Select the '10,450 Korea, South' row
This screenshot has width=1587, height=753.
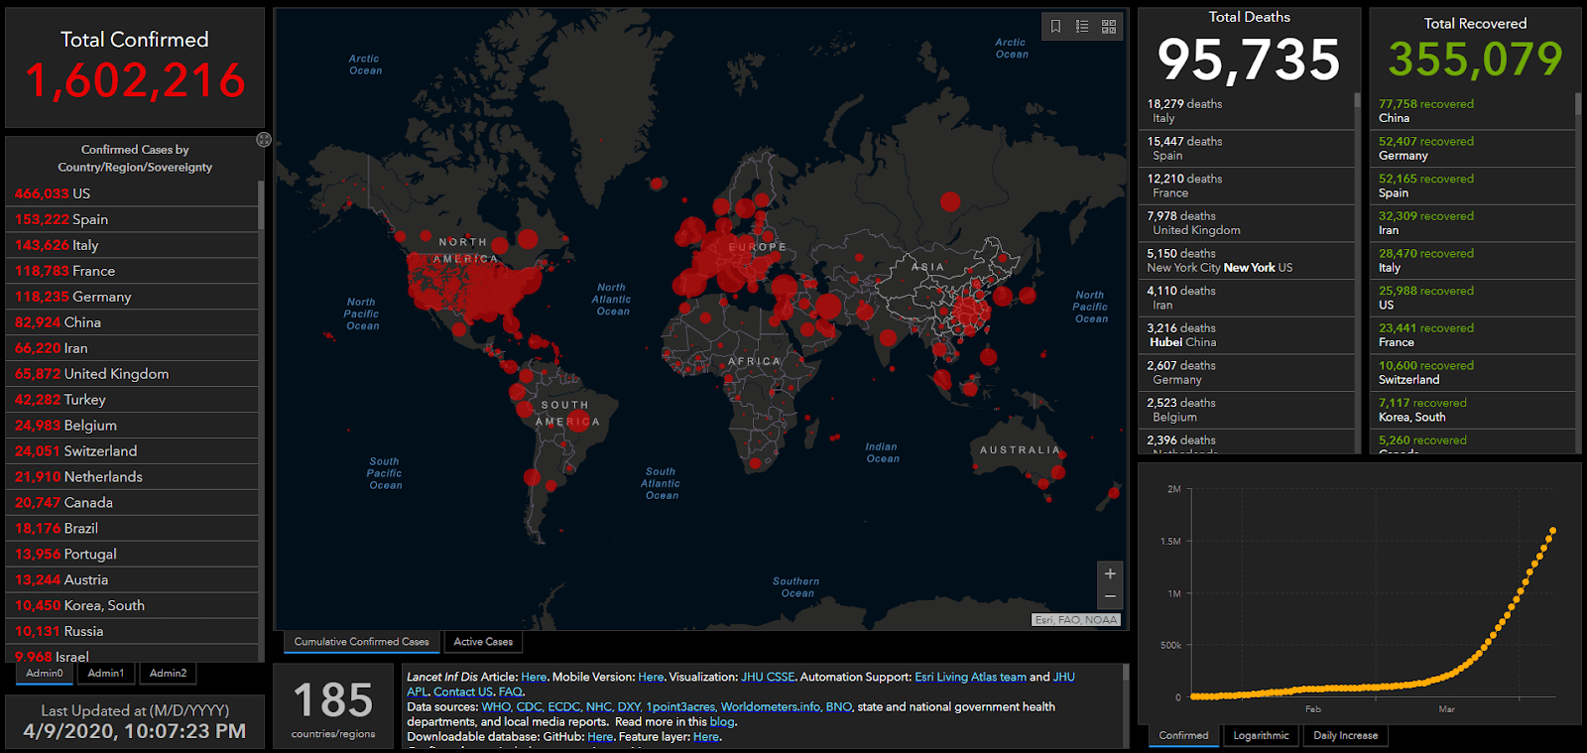coord(133,605)
